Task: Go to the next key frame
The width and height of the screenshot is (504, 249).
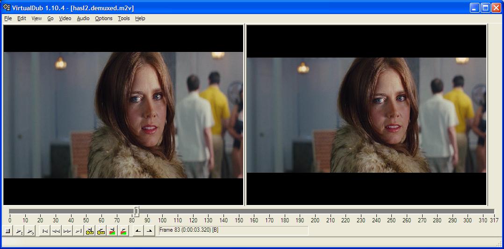Action: [101, 231]
